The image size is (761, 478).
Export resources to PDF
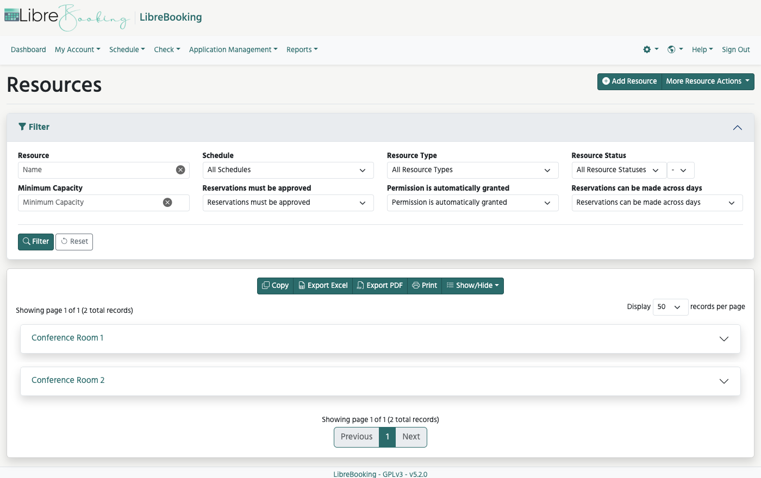380,286
